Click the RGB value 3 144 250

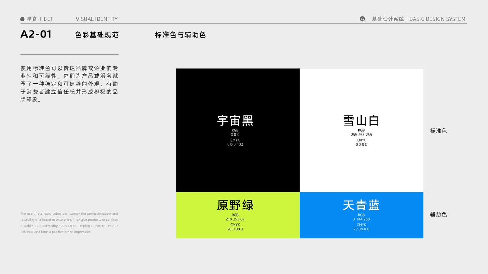[x=361, y=219]
